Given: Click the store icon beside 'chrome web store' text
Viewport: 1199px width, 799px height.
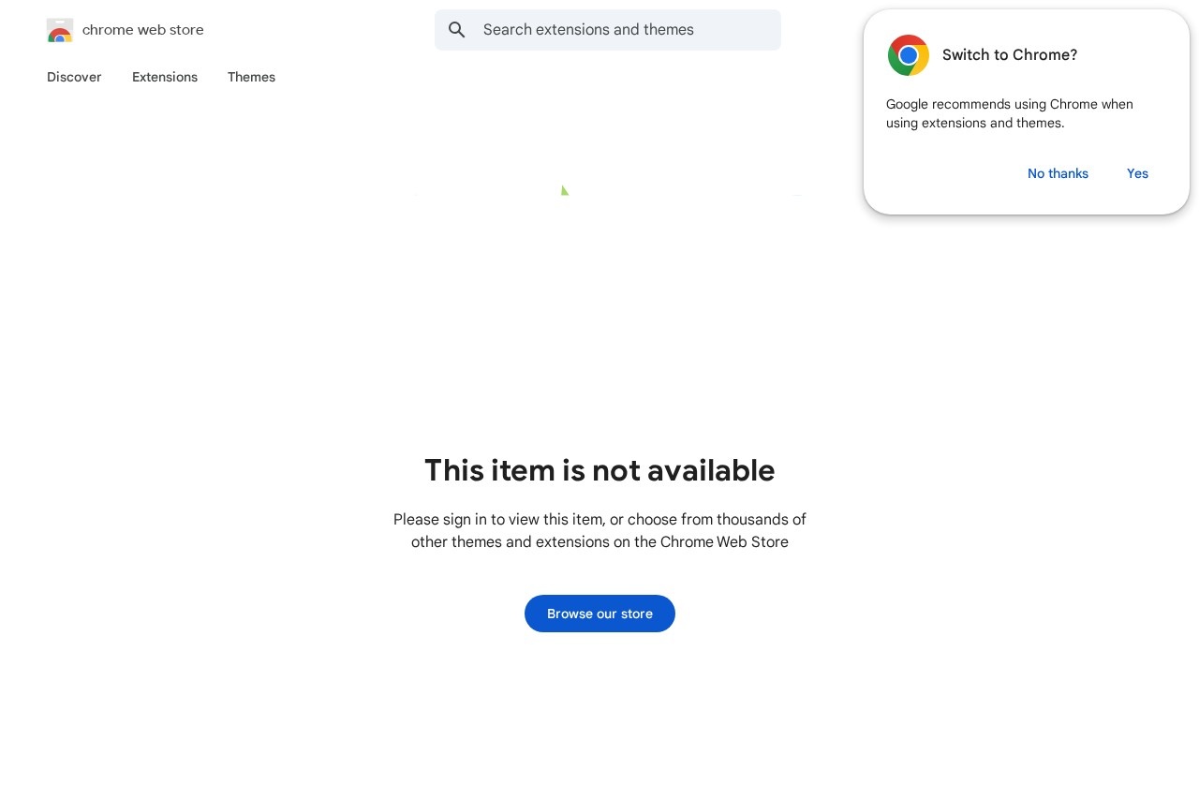Looking at the screenshot, I should point(59,30).
